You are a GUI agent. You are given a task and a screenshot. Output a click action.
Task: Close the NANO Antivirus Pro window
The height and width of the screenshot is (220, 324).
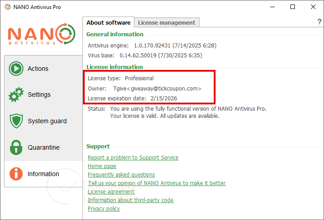click(313, 7)
